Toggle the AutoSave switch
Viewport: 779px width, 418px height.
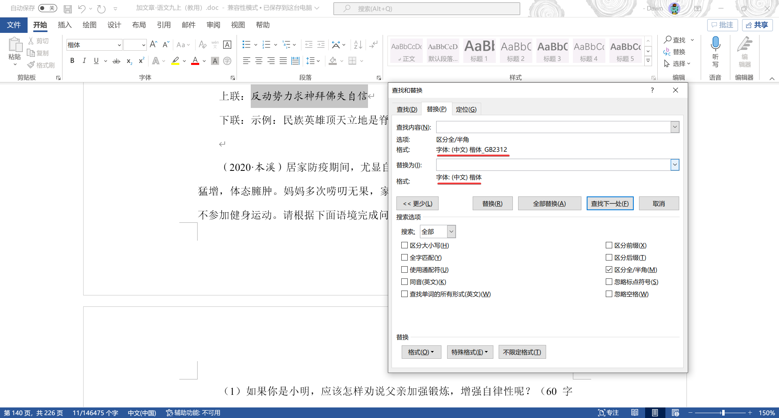coord(47,8)
